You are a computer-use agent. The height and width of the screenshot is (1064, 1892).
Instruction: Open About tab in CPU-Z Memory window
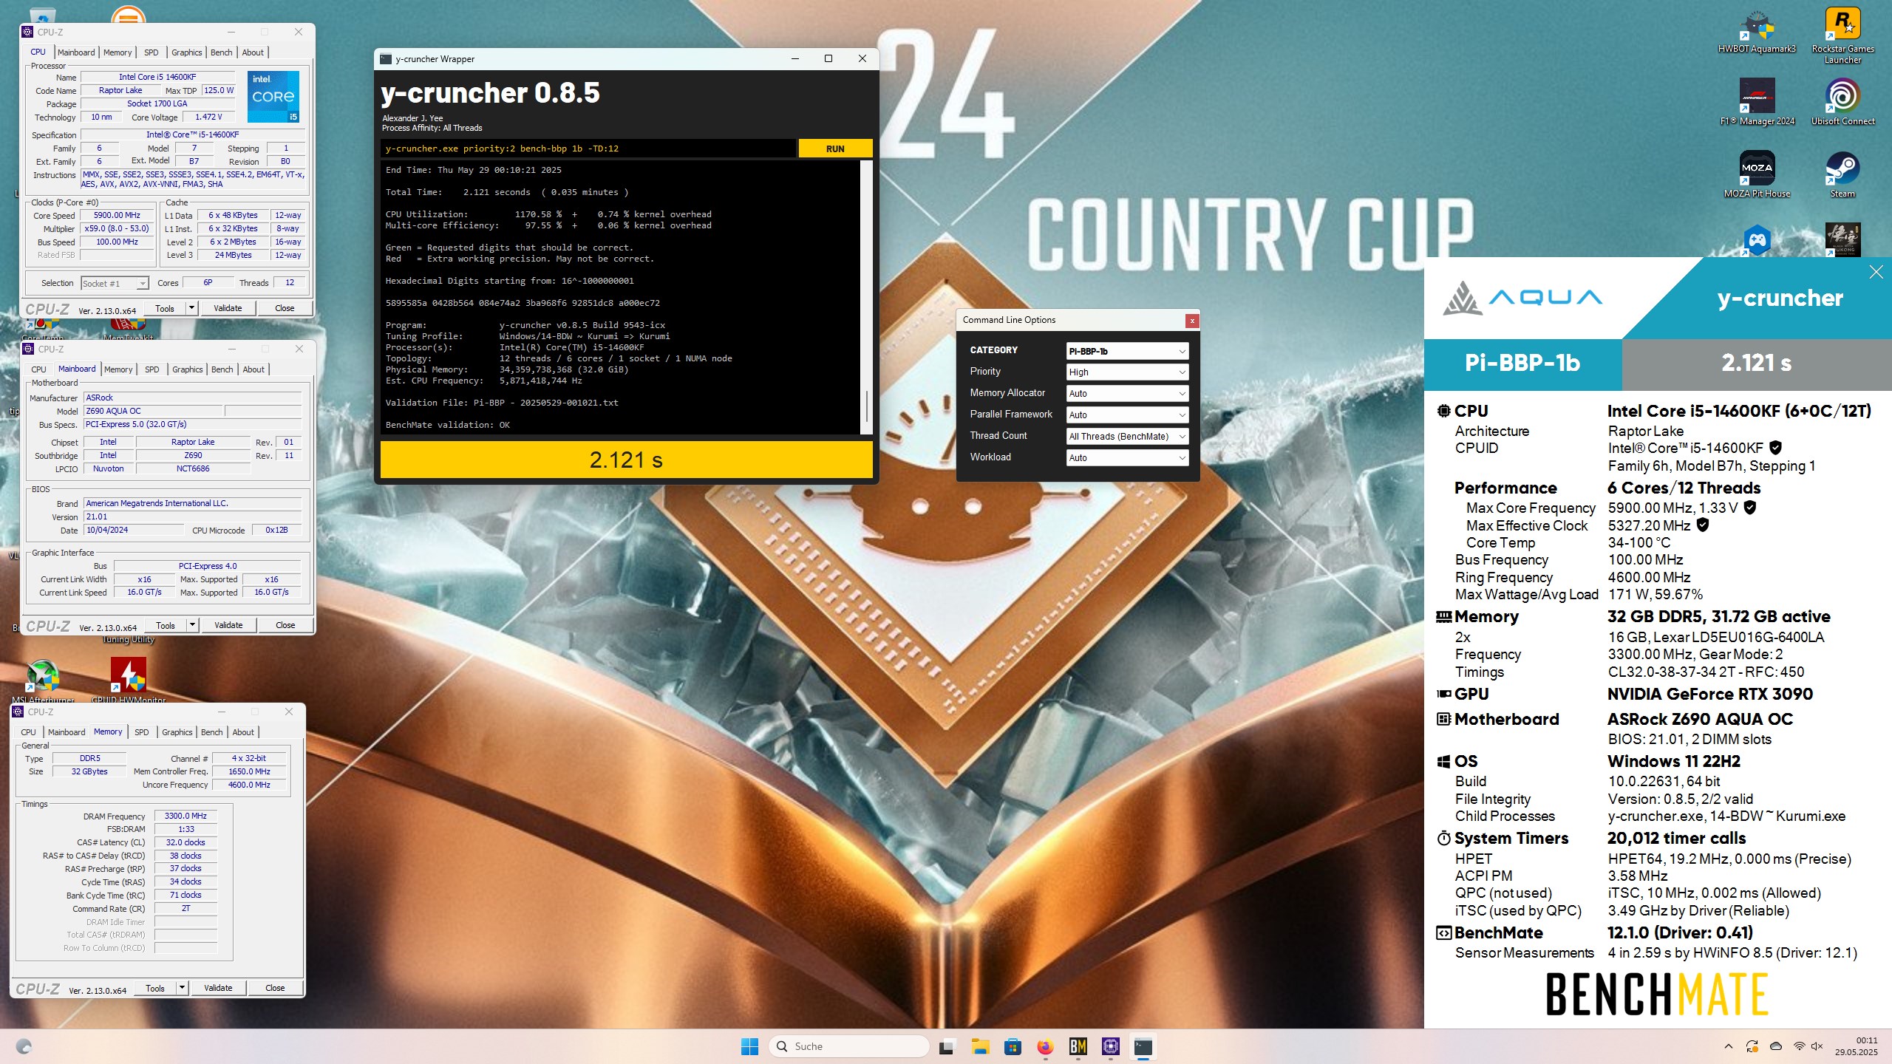pyautogui.click(x=243, y=732)
